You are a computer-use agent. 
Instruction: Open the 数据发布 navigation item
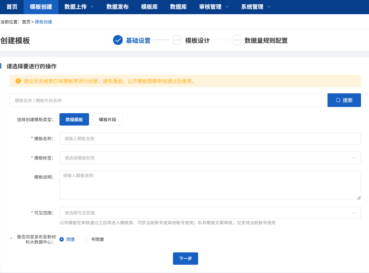tap(117, 7)
